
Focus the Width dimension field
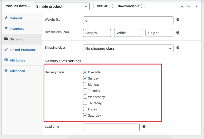tap(128, 33)
